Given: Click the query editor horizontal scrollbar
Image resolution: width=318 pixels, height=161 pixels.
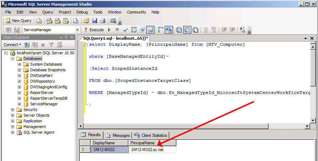Looking at the screenshot, I should (194, 126).
